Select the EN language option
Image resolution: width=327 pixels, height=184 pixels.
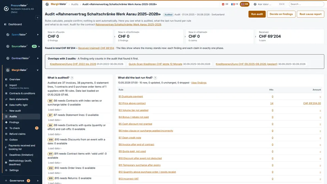tap(245, 4)
